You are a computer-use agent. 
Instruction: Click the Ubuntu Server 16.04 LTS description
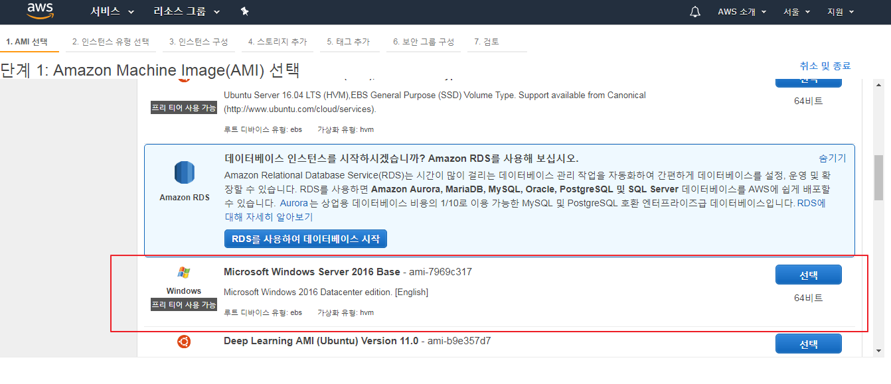click(x=435, y=102)
